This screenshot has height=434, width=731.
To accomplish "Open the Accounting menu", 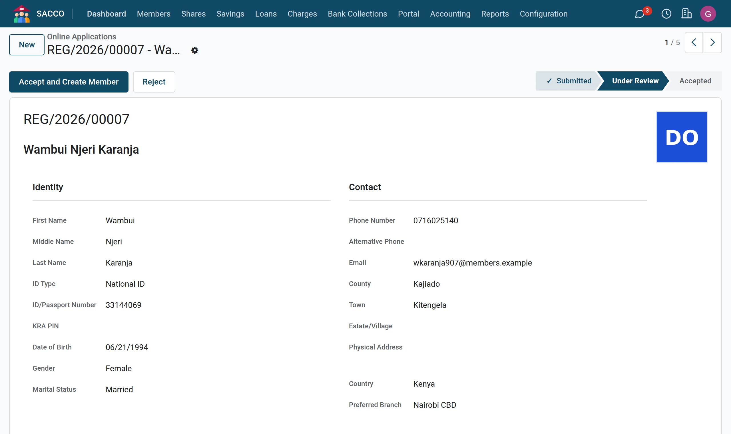I will coord(450,14).
